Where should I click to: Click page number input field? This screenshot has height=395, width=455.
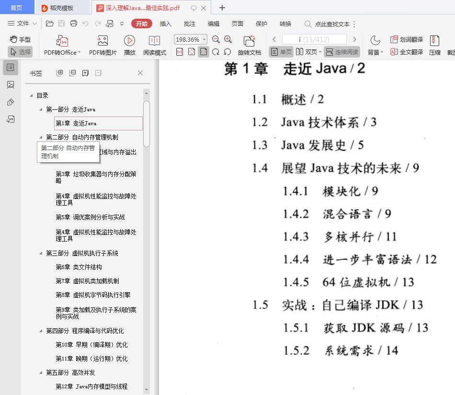pyautogui.click(x=314, y=39)
